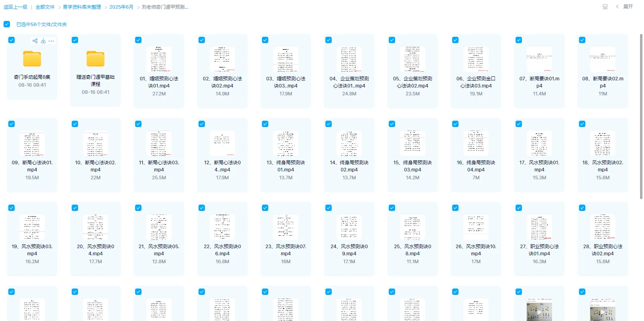Open thumbnail of 10、断局心法诀02.mp4
The image size is (644, 321).
(x=96, y=144)
